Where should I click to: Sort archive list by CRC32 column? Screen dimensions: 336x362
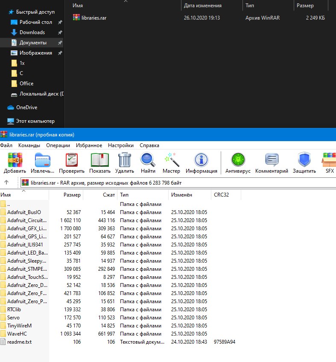[226, 195]
